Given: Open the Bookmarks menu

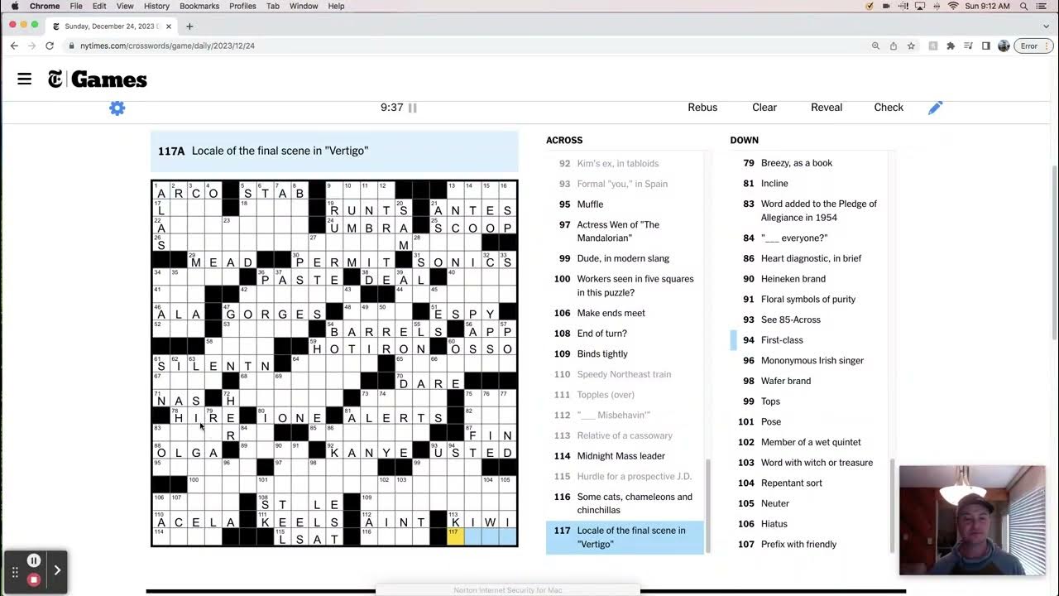Looking at the screenshot, I should pyautogui.click(x=199, y=6).
